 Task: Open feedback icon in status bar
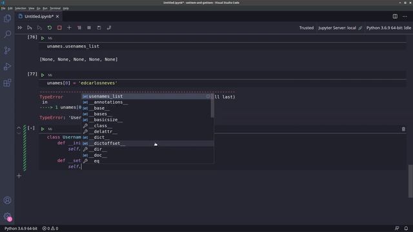click(x=397, y=228)
